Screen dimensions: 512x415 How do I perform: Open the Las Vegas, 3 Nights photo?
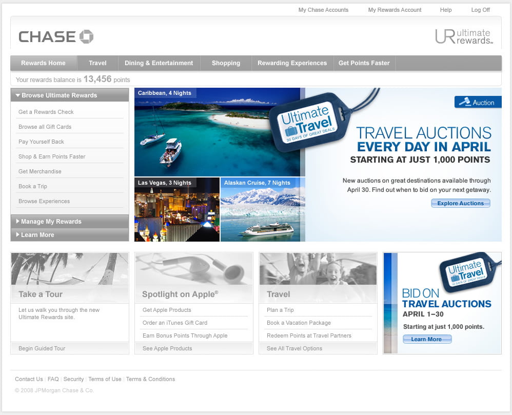pos(177,210)
